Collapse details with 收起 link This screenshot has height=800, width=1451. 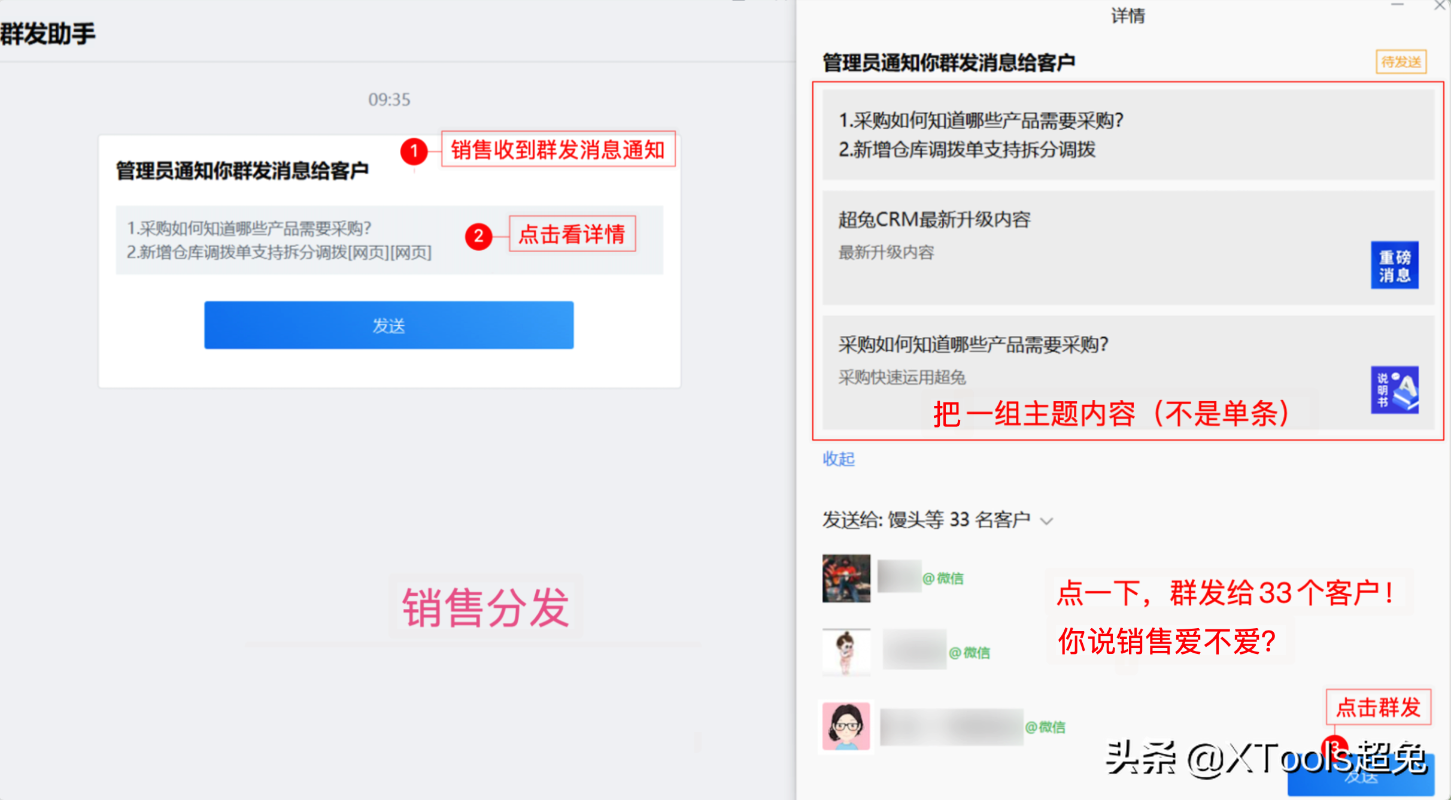(838, 459)
